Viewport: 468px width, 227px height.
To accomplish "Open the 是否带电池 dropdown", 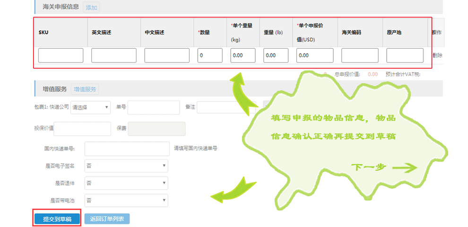I will [x=126, y=201].
